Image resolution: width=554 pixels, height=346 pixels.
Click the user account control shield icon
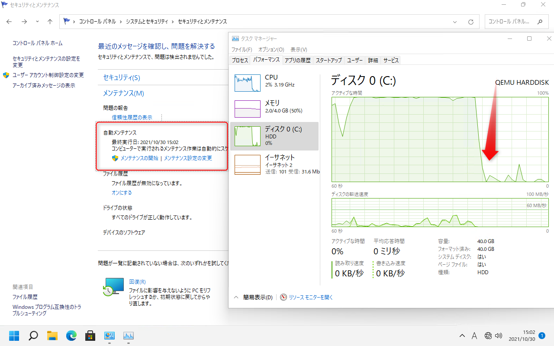coord(6,75)
